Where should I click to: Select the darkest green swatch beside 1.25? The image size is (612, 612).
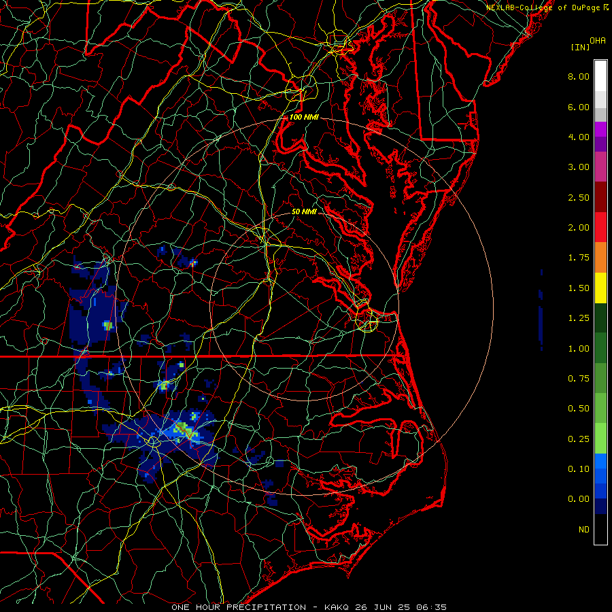pos(600,318)
